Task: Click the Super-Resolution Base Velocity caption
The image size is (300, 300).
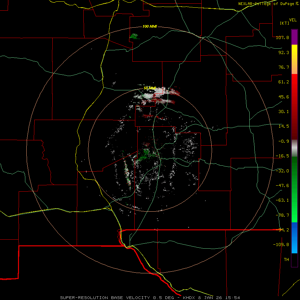Action: pos(150,298)
